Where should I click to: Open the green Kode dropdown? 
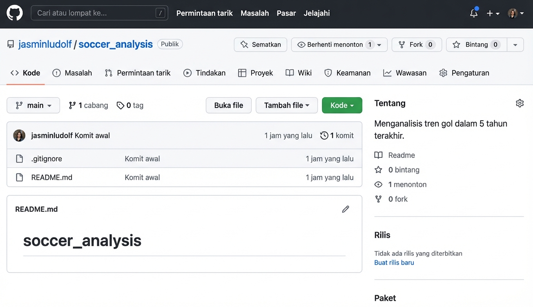[342, 105]
